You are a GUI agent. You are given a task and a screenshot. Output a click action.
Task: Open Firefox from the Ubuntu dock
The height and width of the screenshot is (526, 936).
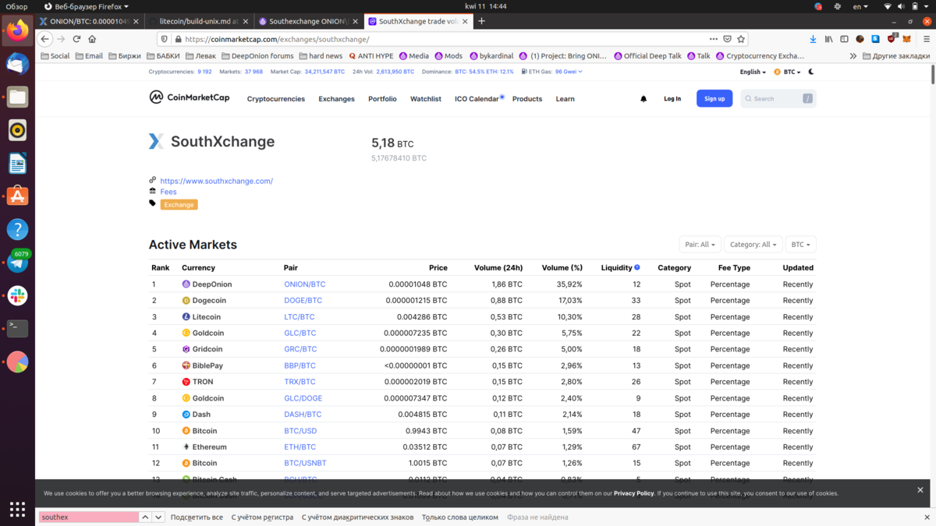coord(17,31)
